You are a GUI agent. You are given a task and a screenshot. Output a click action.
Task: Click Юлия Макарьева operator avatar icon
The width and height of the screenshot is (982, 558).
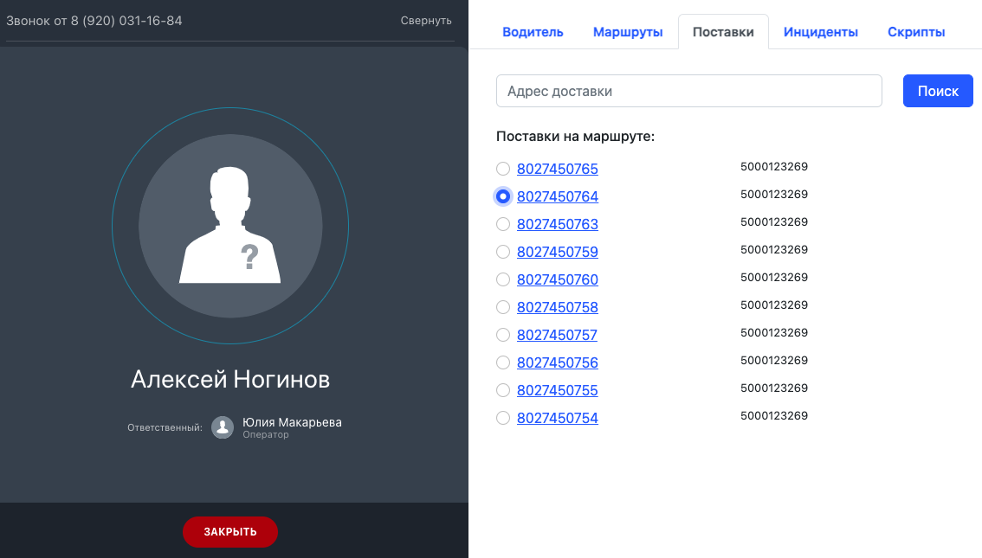223,427
